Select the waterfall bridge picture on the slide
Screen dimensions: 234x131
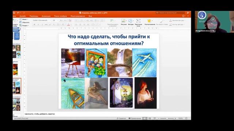120,63
